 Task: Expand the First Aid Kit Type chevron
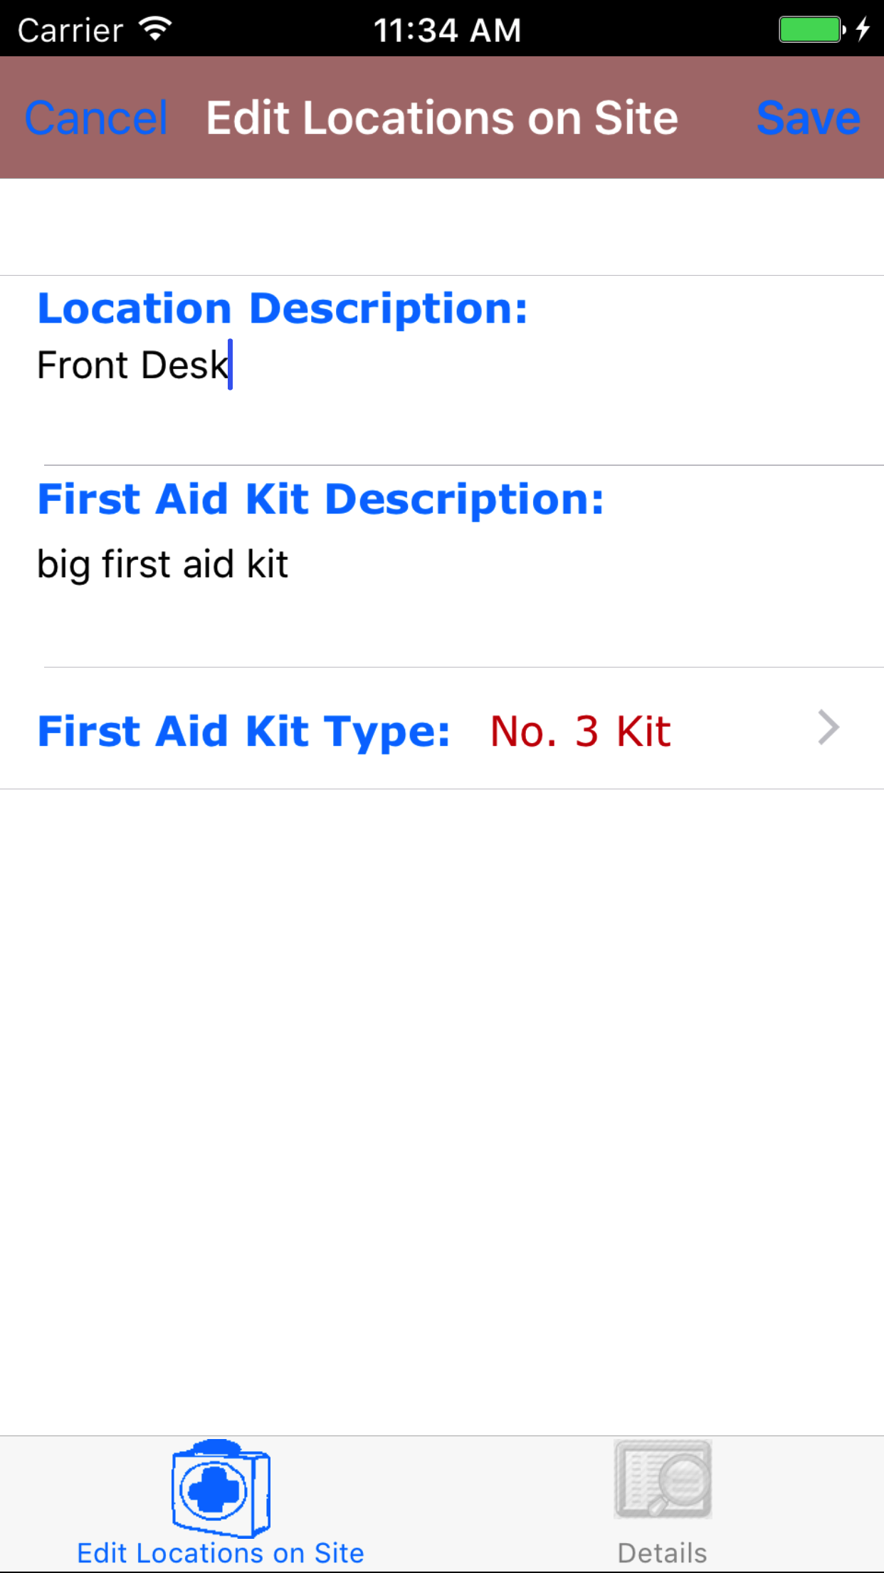pos(828,728)
